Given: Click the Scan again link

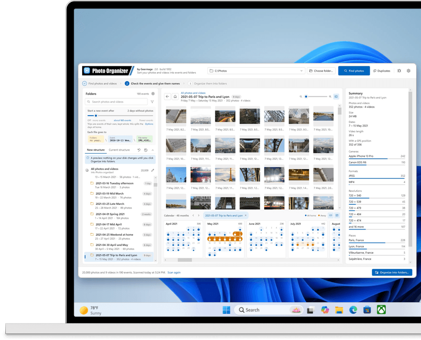Looking at the screenshot, I should point(174,273).
